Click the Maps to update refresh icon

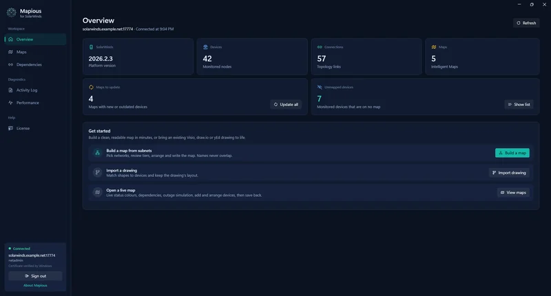coord(91,87)
